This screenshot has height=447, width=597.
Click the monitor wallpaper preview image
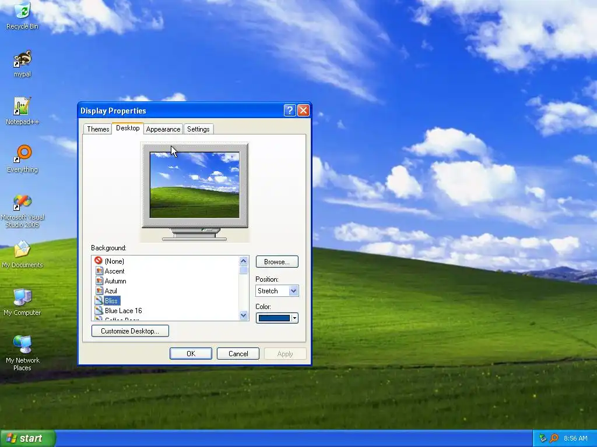[195, 185]
